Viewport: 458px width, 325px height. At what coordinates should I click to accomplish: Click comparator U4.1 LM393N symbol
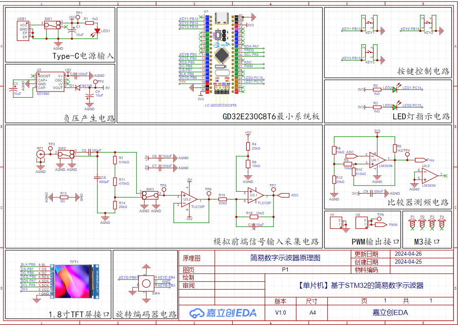click(x=377, y=160)
